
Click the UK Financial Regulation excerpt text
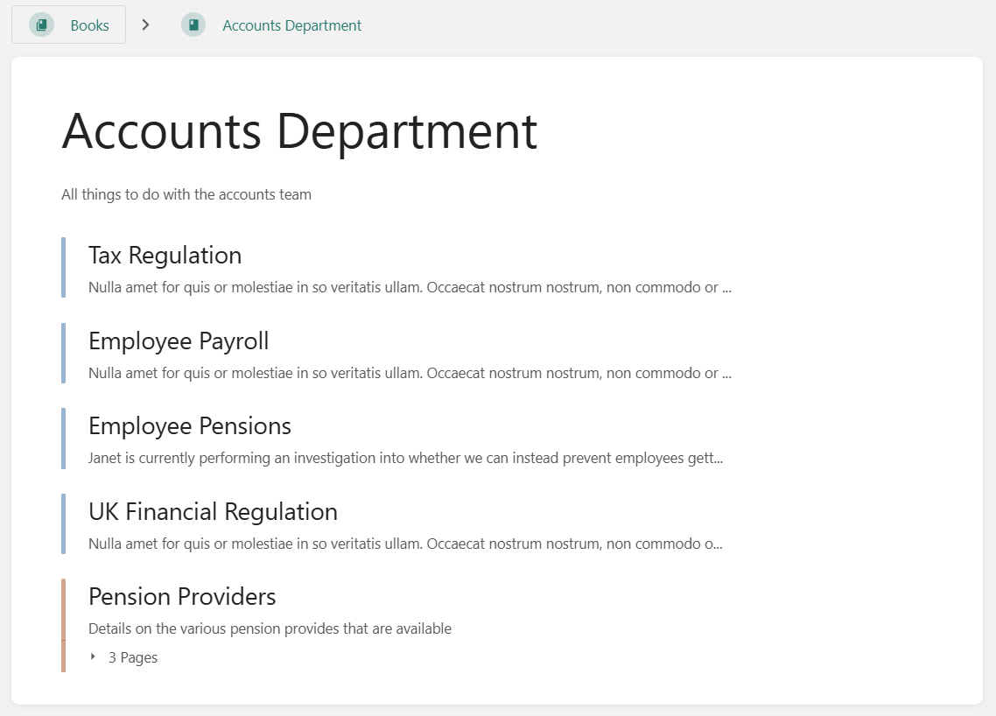405,544
